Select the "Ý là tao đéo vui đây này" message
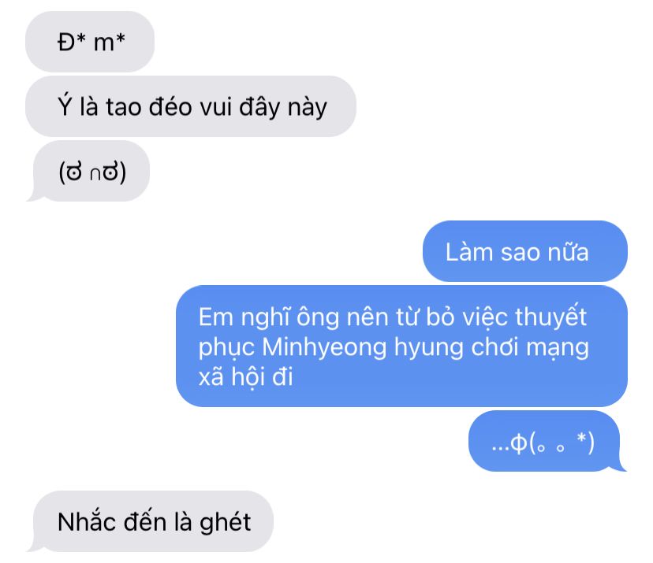653x563 pixels. click(191, 106)
